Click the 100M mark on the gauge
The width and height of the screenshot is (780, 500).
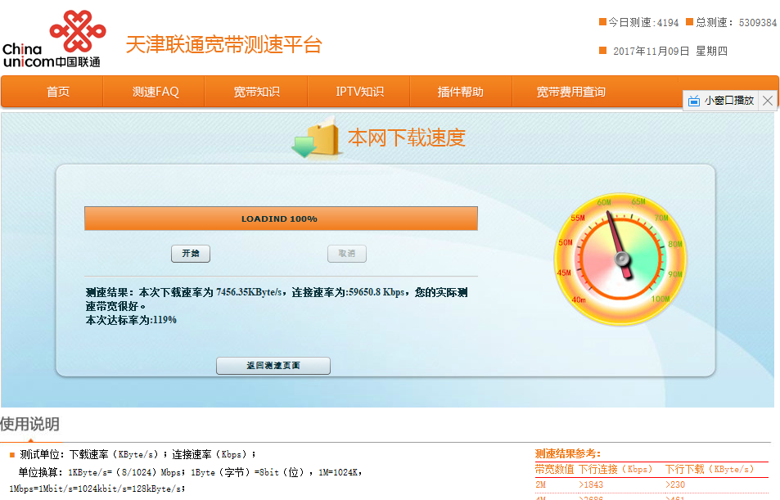click(661, 299)
